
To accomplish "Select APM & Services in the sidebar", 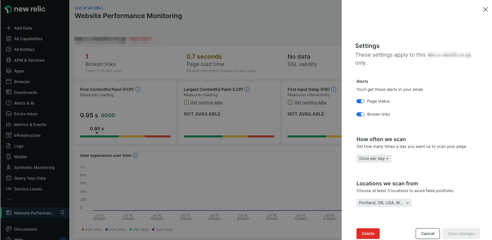I will click(29, 60).
